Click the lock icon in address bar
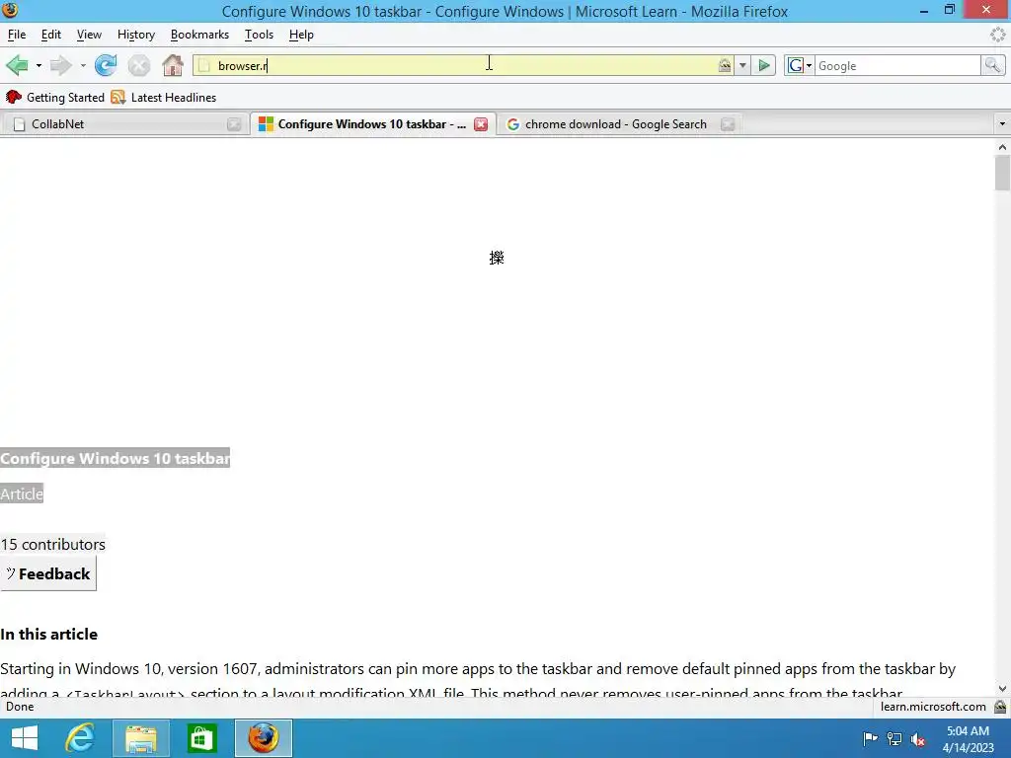 point(725,65)
